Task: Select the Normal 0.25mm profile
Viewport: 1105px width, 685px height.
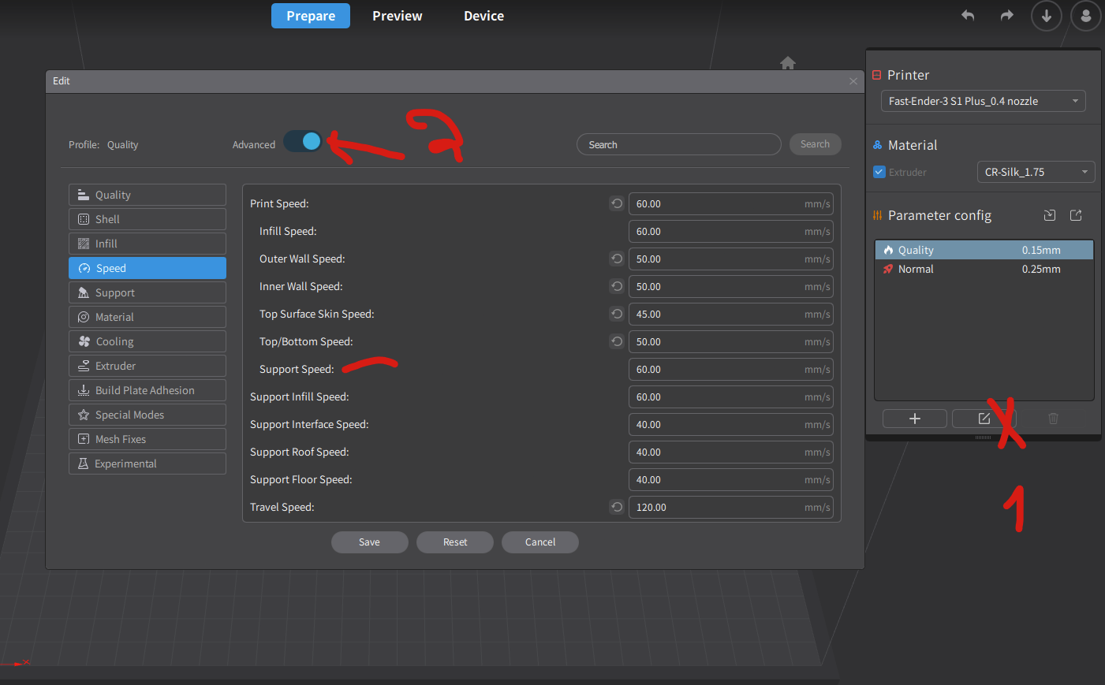Action: tap(984, 269)
